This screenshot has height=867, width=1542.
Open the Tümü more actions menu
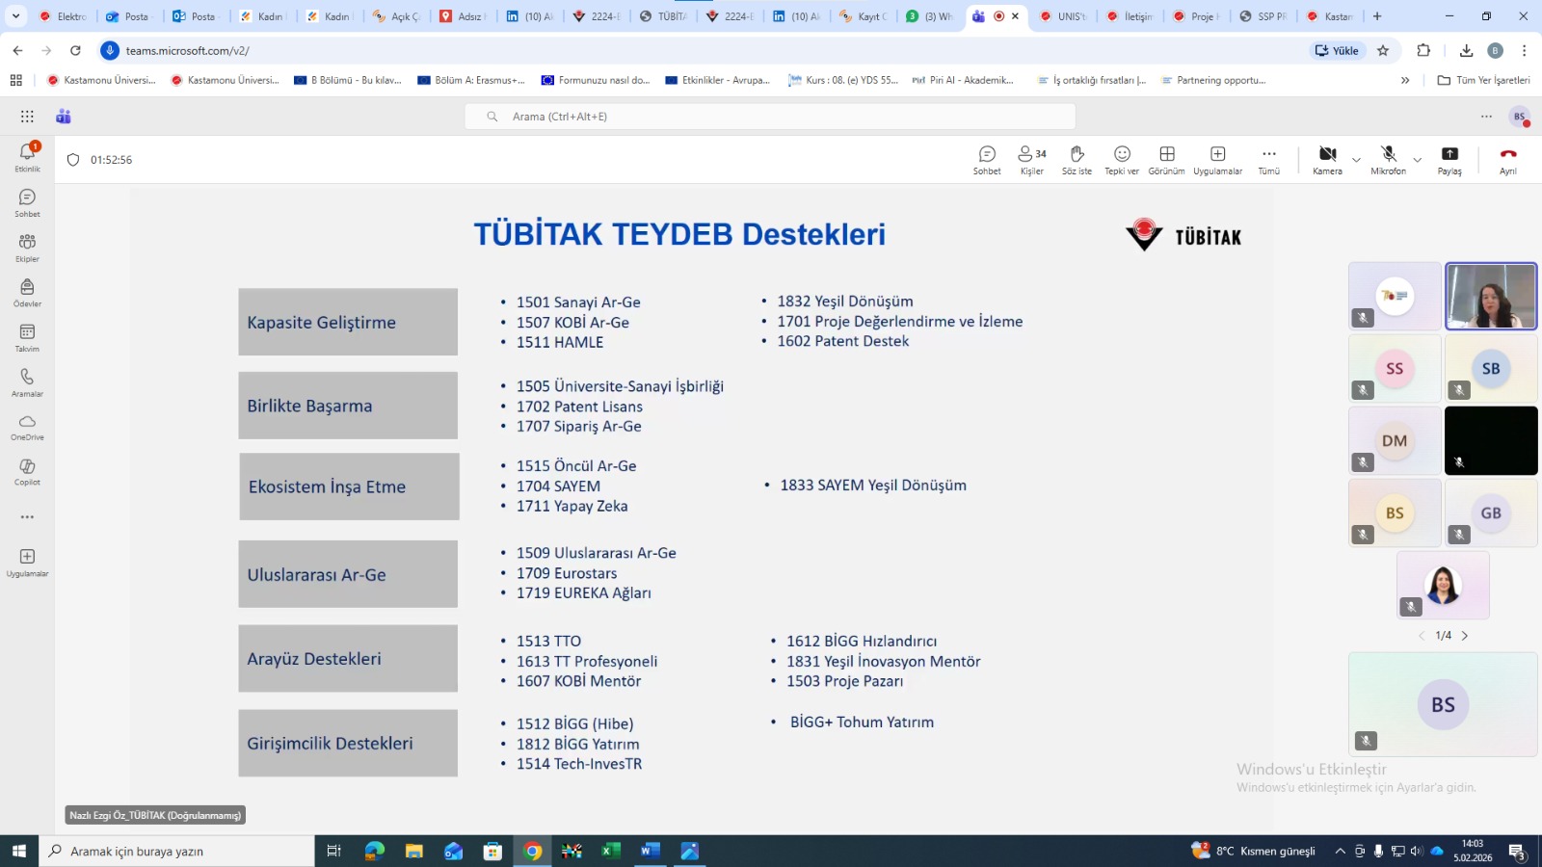[1268, 159]
